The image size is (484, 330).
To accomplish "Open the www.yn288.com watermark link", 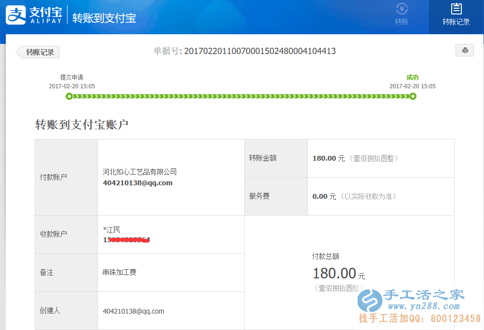I will coord(424,306).
